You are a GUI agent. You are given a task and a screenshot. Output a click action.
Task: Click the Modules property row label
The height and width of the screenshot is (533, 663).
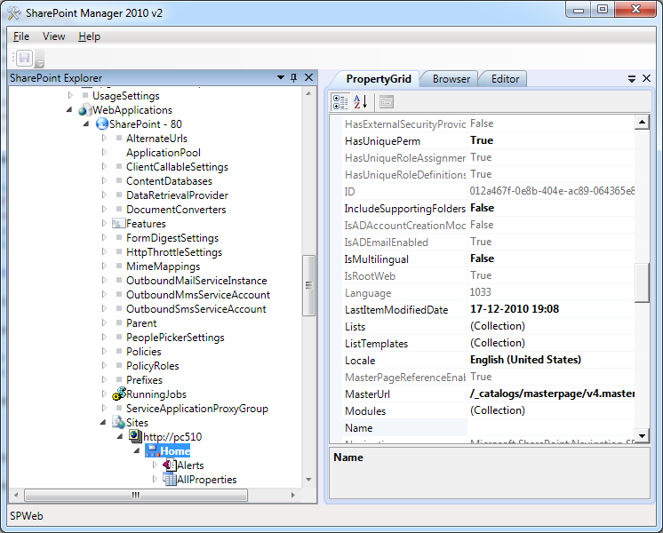pos(365,410)
